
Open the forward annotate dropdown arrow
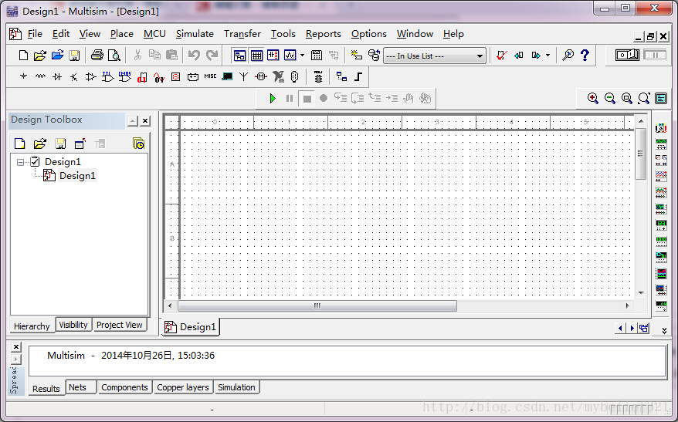[547, 56]
